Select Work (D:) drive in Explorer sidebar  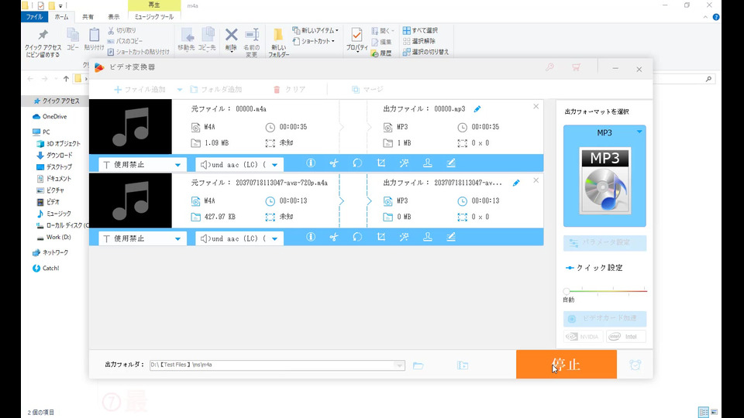53,237
